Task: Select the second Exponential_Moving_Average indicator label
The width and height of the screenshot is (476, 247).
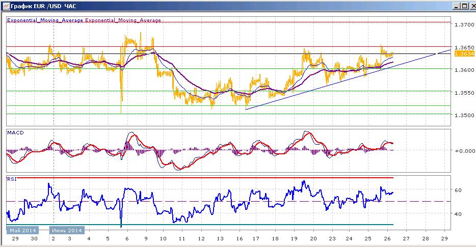Action: click(x=123, y=20)
